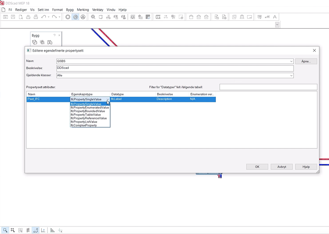329x234 pixels.
Task: Open the Bygg menu
Action: point(70,10)
